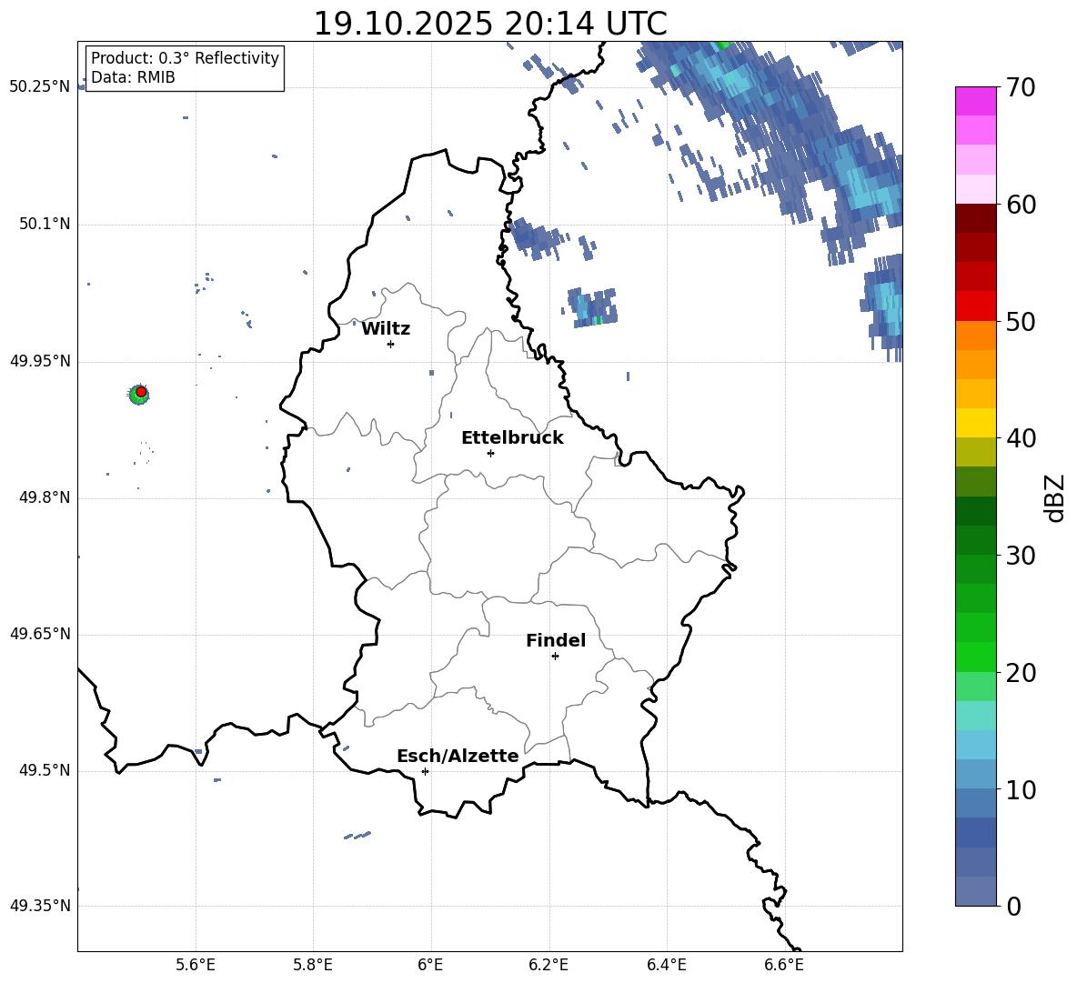Select the Ettelbruck city label
The image size is (1077, 983).
[x=512, y=438]
